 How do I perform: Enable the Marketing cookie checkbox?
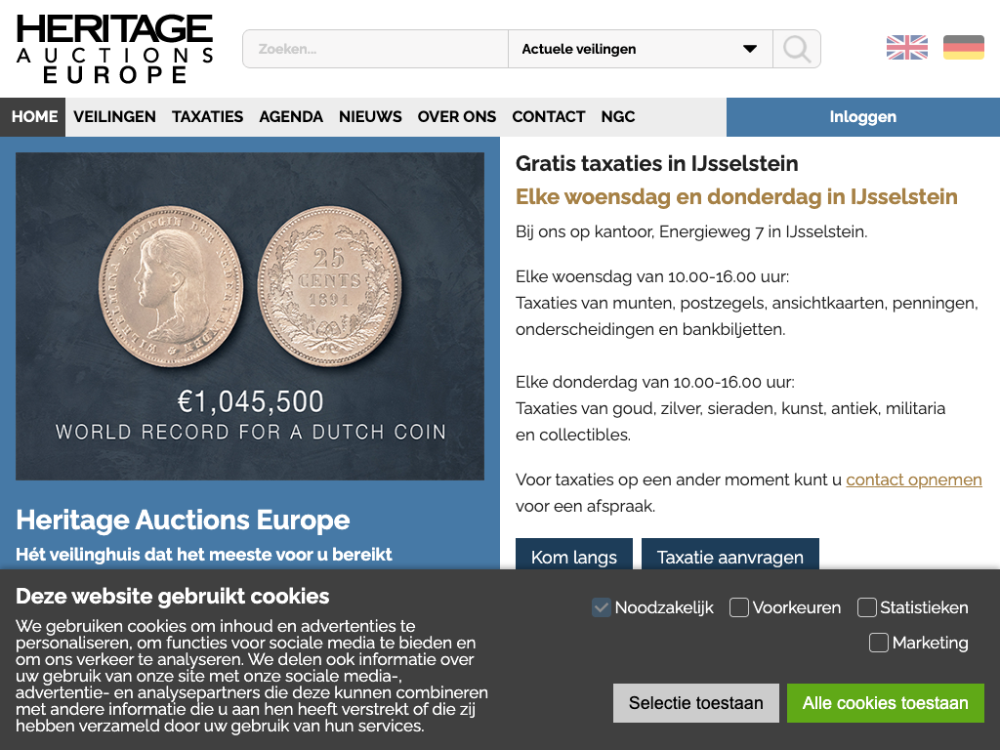(x=879, y=643)
